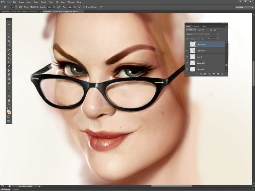Image resolution: width=255 pixels, height=191 pixels.
Task: Select the Rectangular Marquee tool
Action: (x=9, y=29)
